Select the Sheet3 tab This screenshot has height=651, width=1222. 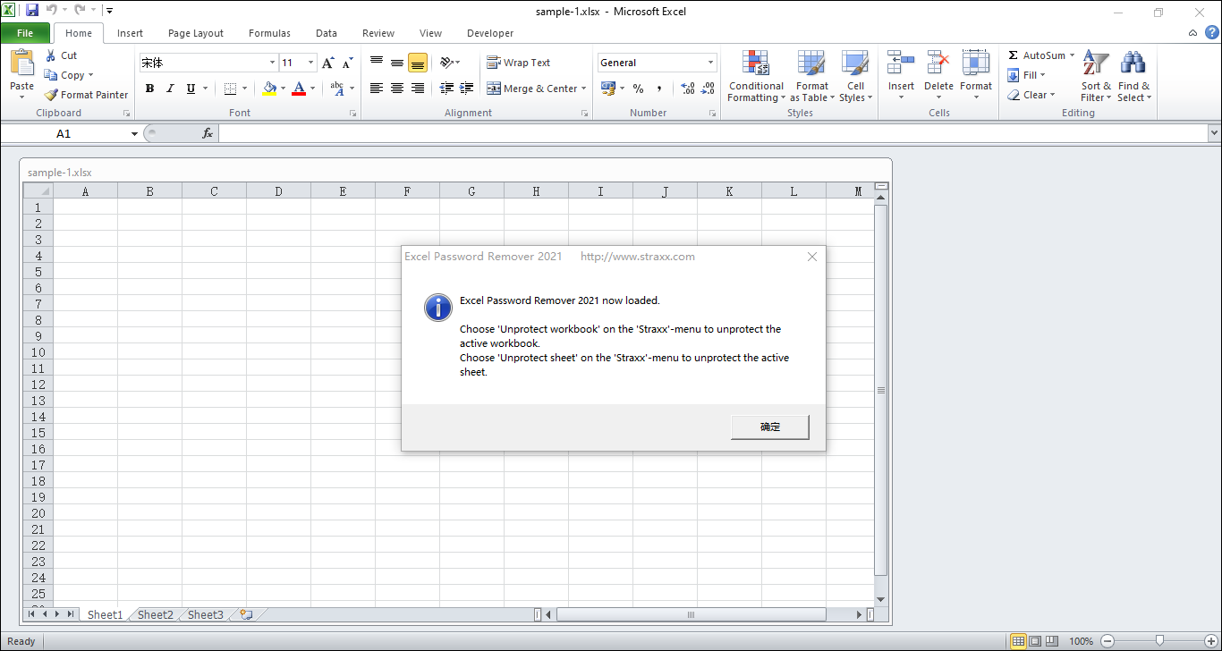point(205,614)
